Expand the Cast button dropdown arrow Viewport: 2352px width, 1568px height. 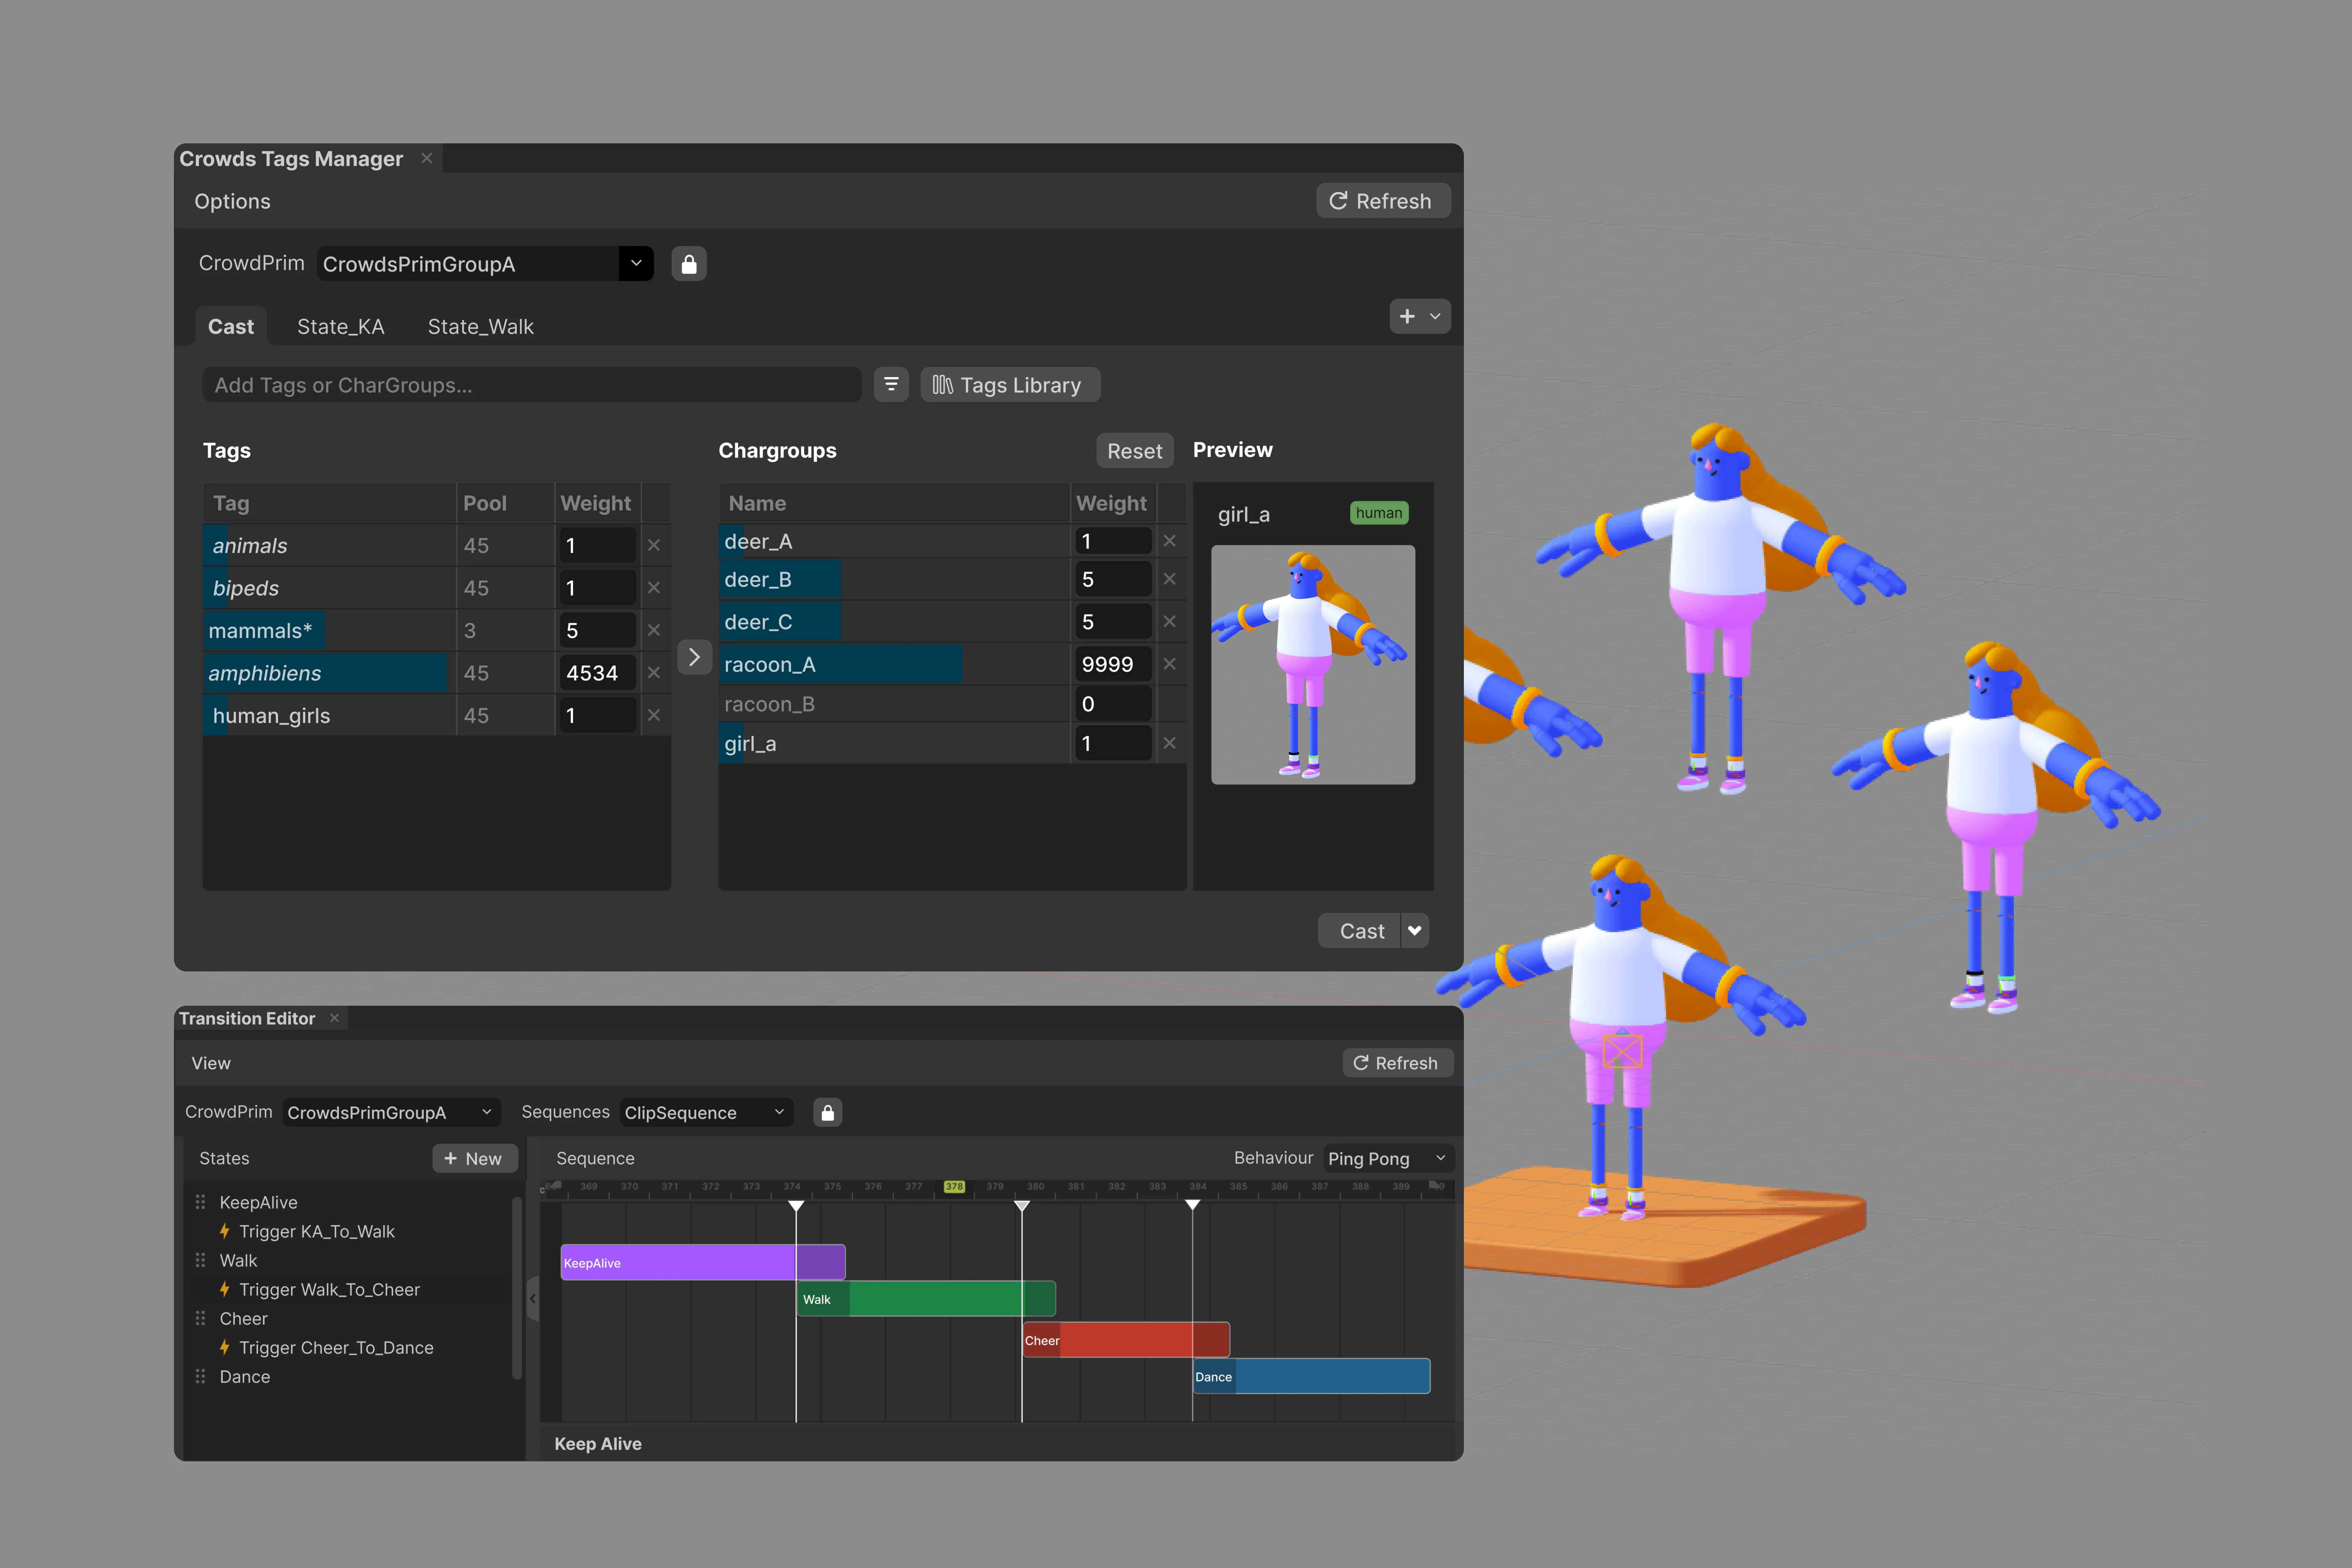coord(1415,931)
